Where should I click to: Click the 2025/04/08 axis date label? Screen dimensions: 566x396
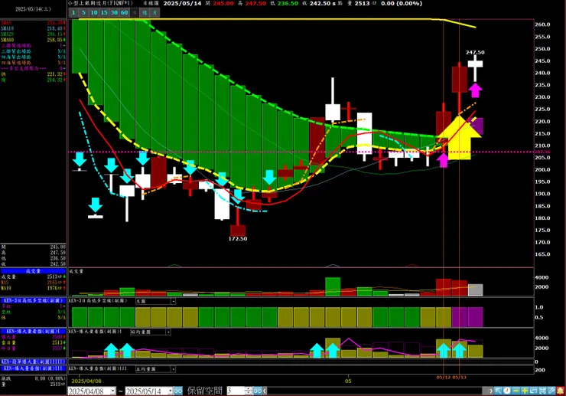(x=86, y=381)
